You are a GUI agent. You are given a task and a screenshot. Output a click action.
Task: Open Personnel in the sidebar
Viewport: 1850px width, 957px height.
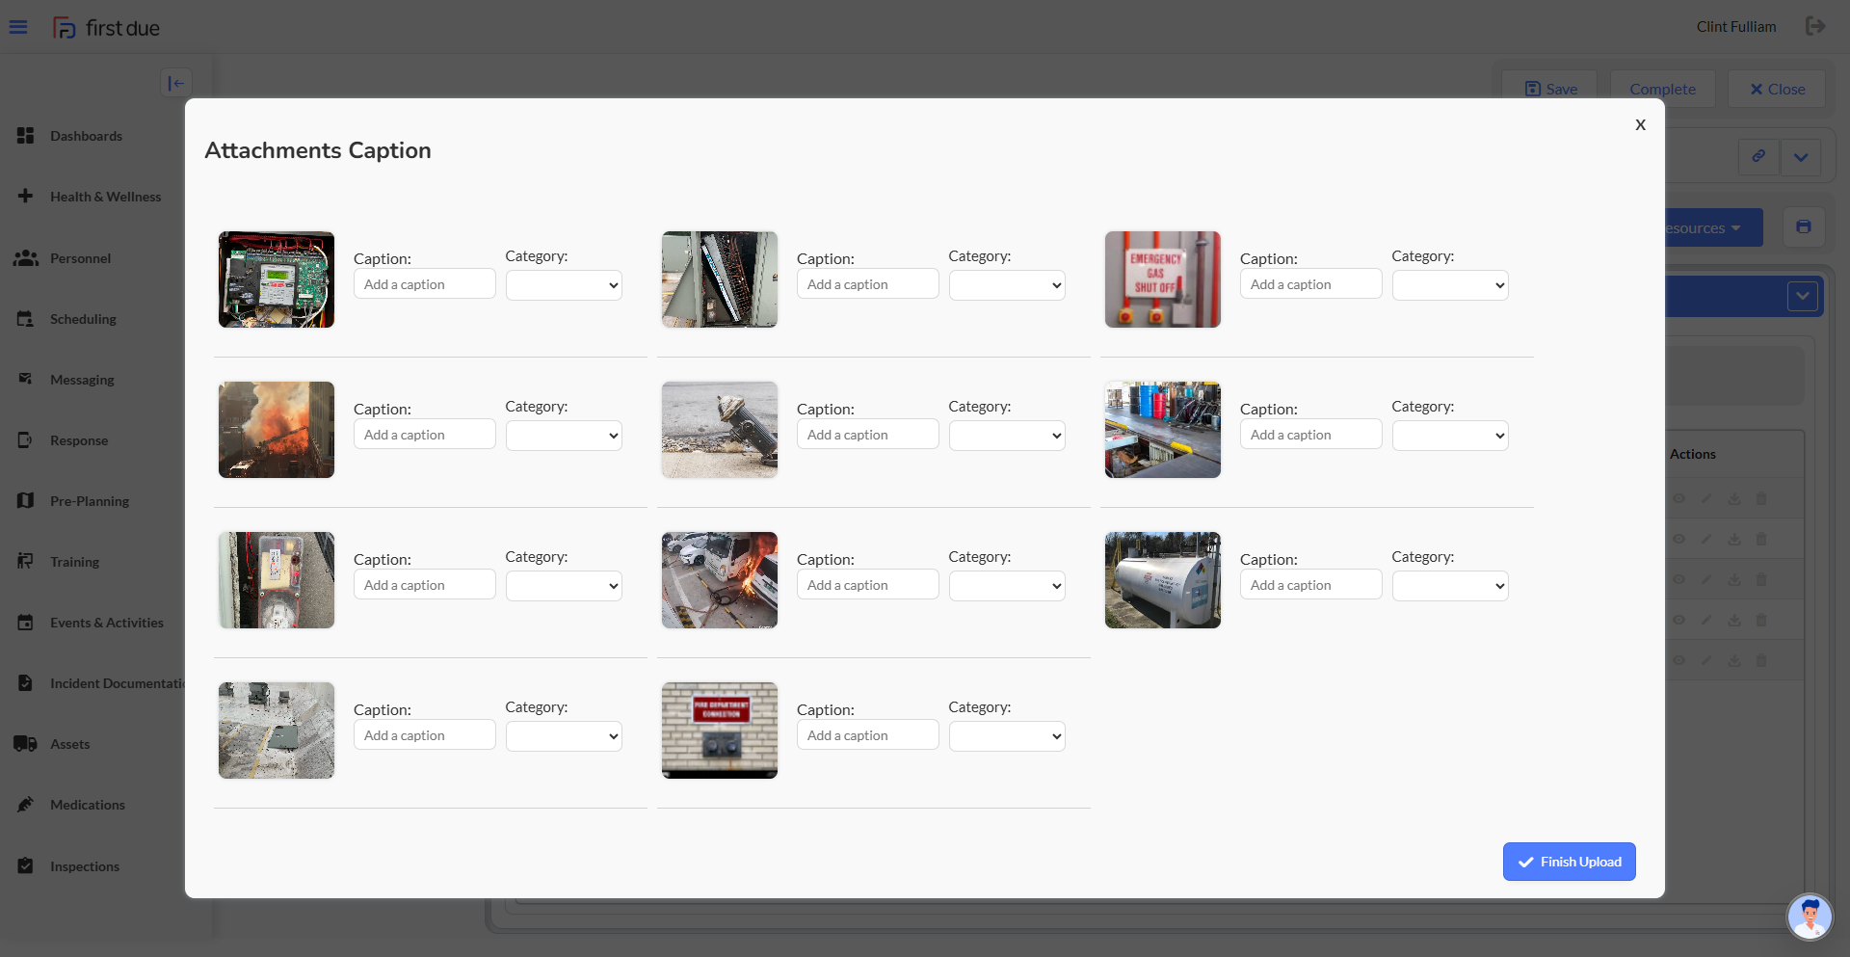[80, 258]
